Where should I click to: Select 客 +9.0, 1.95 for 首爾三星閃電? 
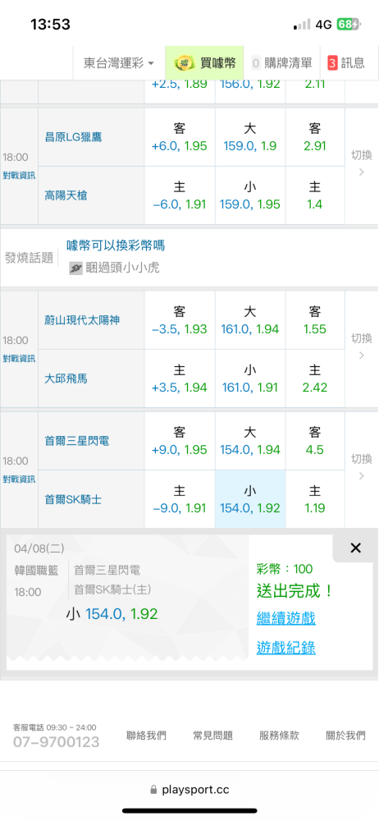click(x=180, y=441)
